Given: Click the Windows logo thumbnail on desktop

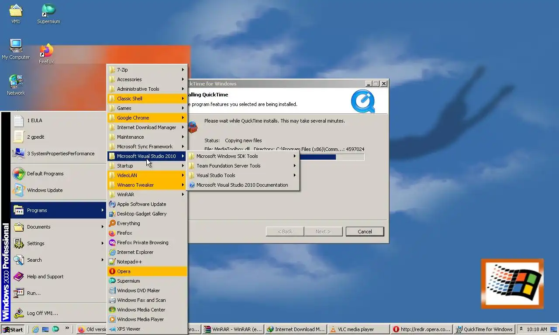Looking at the screenshot, I should click(512, 284).
